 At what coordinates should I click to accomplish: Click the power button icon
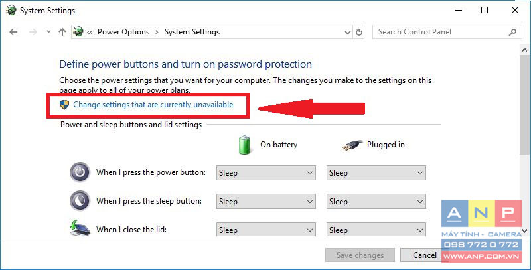[80, 172]
